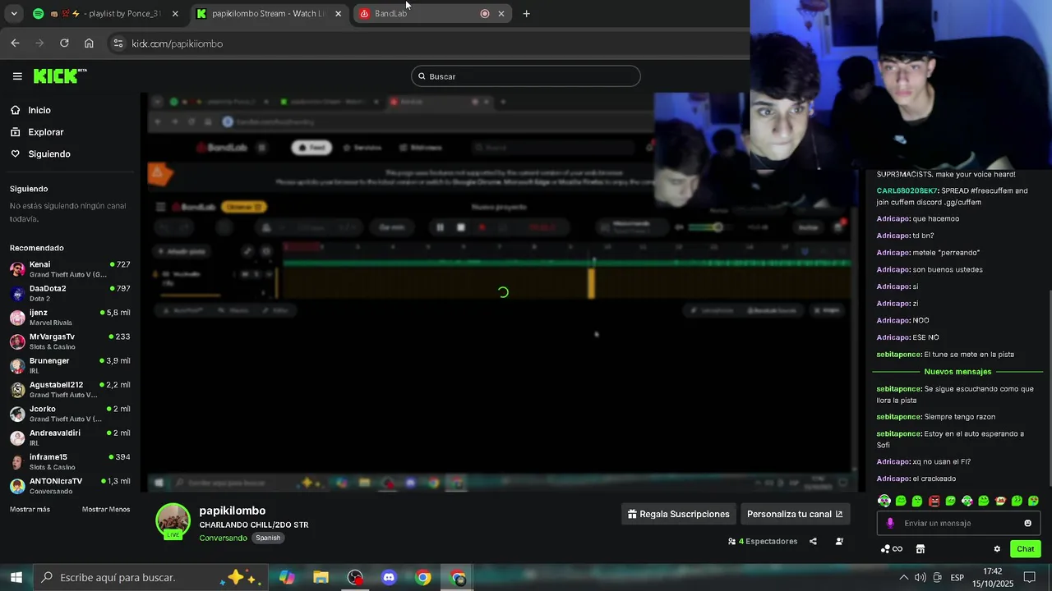Open the recommended channel inframe15
The image size is (1052, 591).
pyautogui.click(x=70, y=462)
